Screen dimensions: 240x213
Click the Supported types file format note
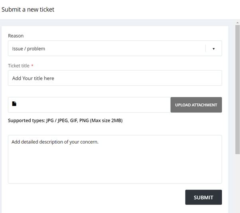[65, 120]
